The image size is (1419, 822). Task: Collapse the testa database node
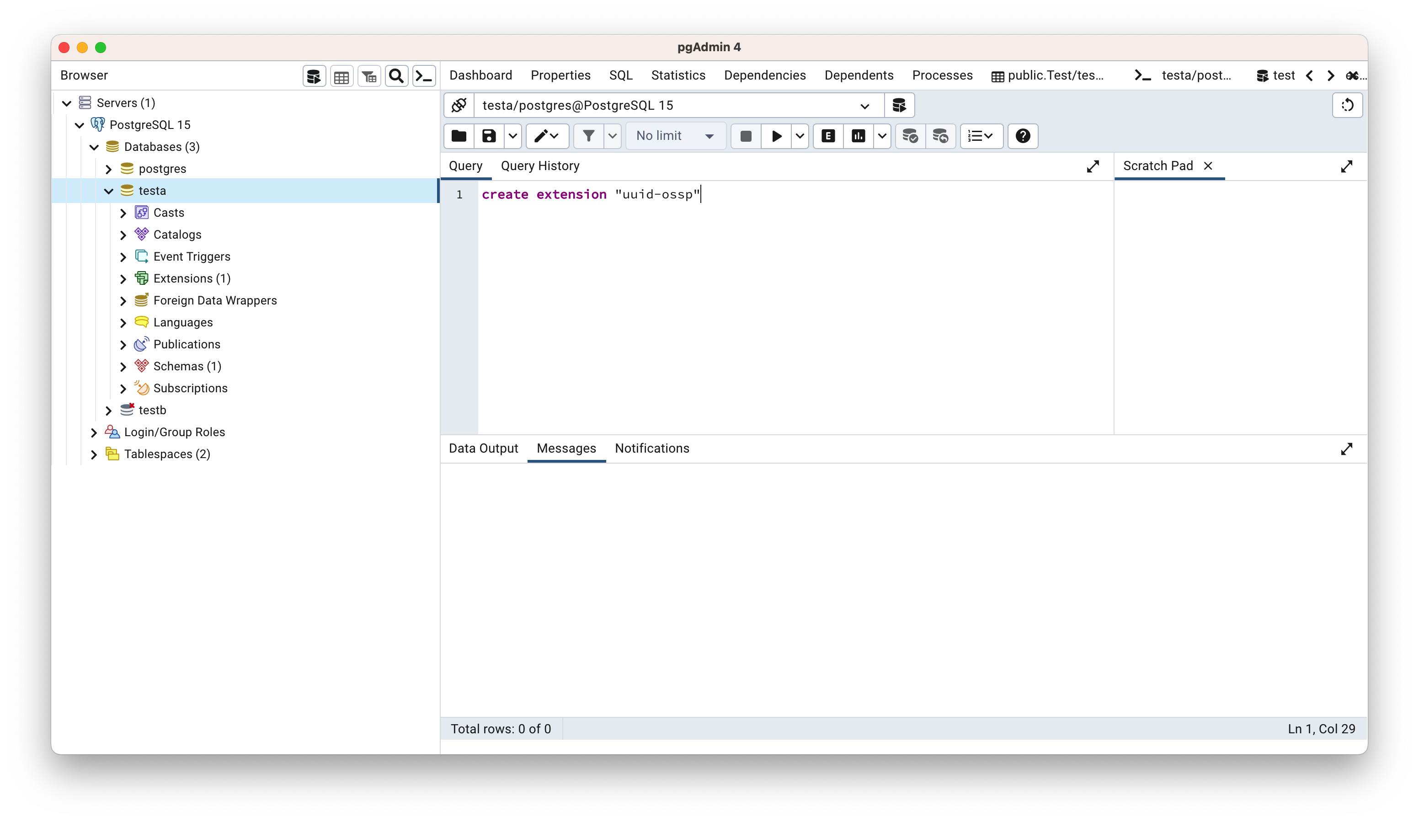tap(109, 192)
